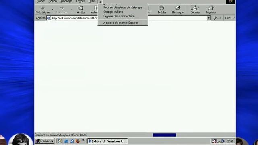Click the Windows logo throbber

(230, 2)
